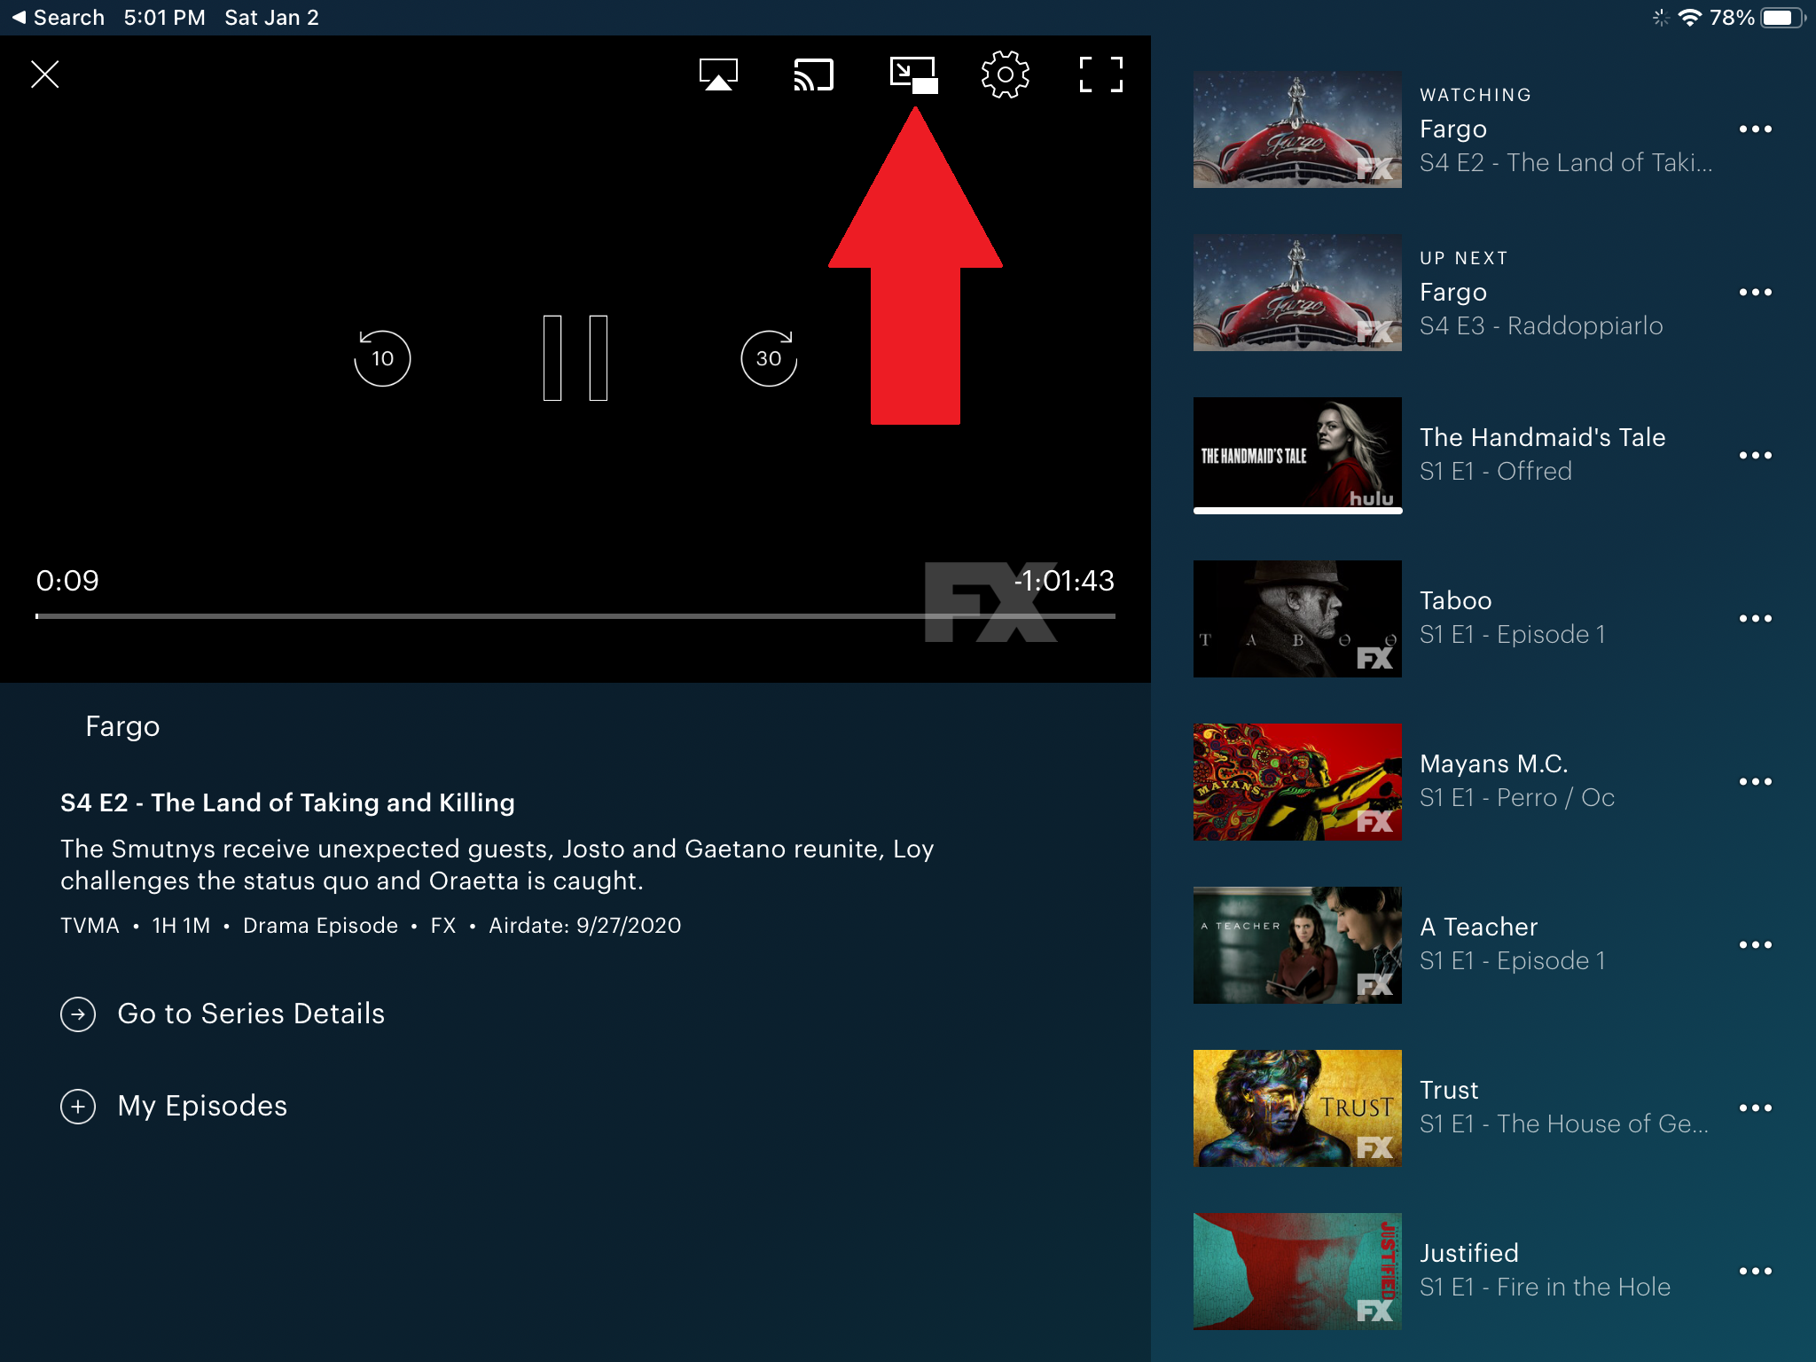The image size is (1816, 1362).
Task: Open the A Teacher thumbnail
Action: pyautogui.click(x=1297, y=945)
